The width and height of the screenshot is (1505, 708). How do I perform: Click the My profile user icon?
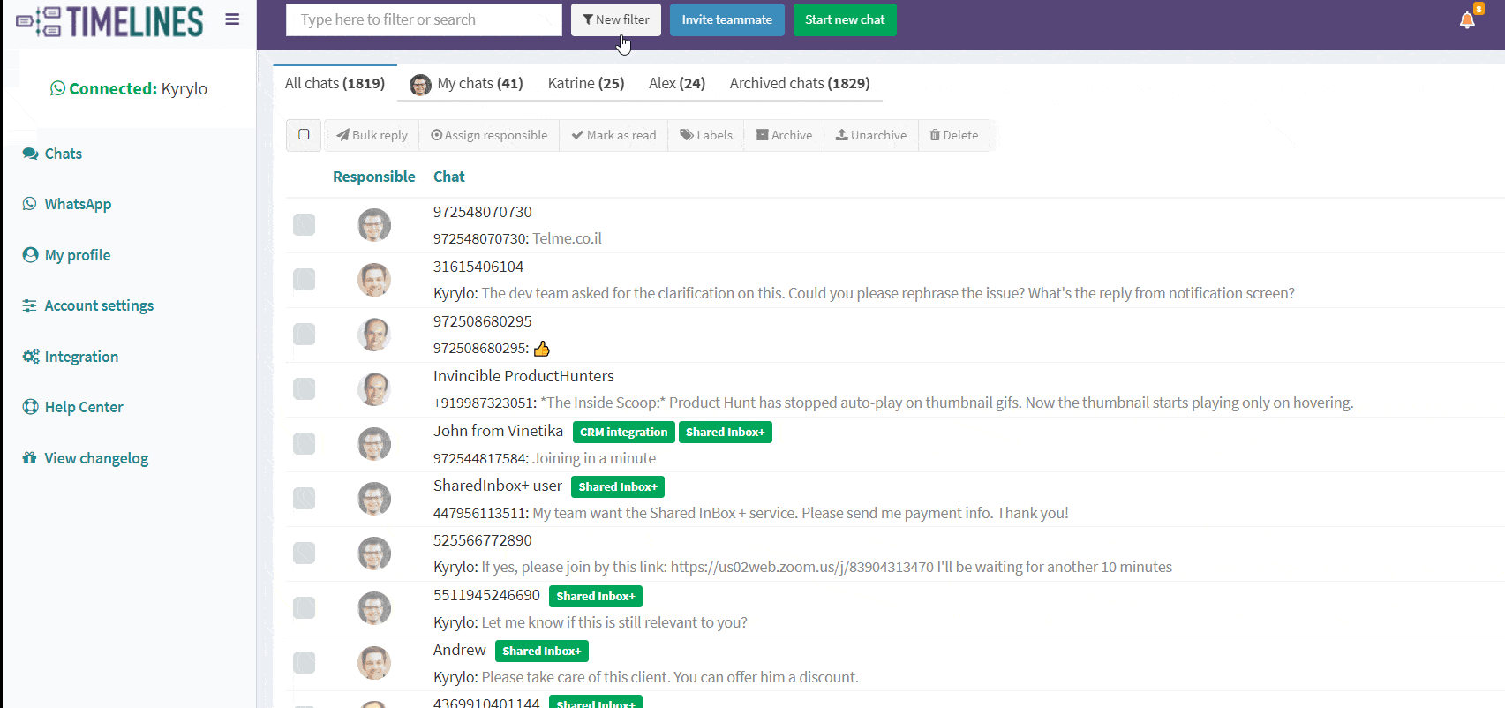point(30,255)
